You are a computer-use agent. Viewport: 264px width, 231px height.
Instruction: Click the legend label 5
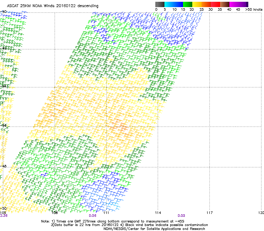pos(165,10)
